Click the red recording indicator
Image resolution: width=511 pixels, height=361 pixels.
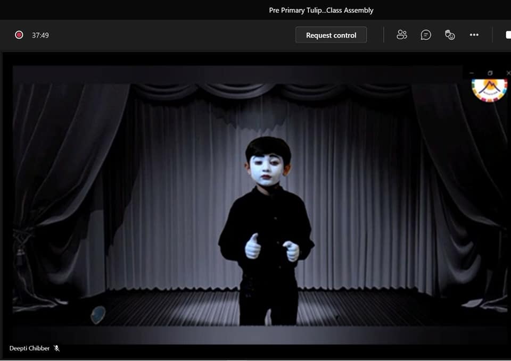(19, 35)
